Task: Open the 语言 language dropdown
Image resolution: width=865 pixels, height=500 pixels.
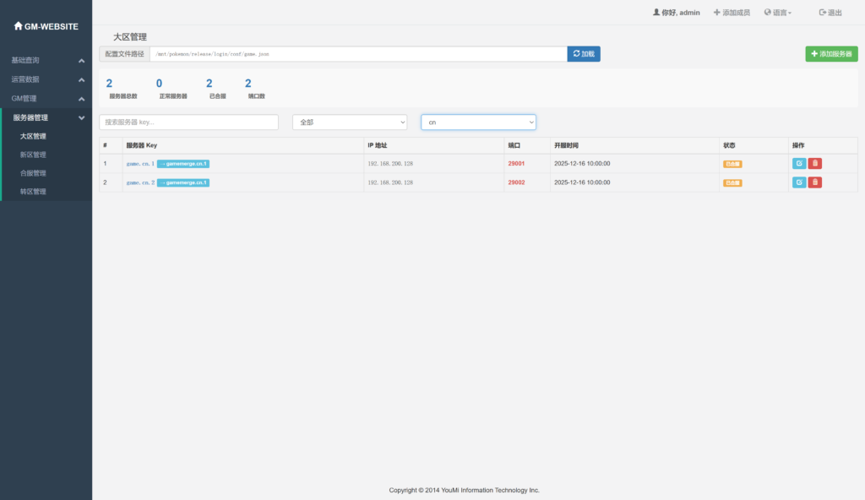Action: pyautogui.click(x=777, y=13)
